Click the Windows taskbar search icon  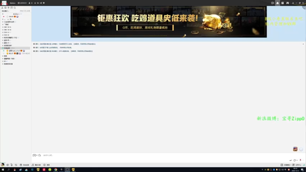click(8, 170)
